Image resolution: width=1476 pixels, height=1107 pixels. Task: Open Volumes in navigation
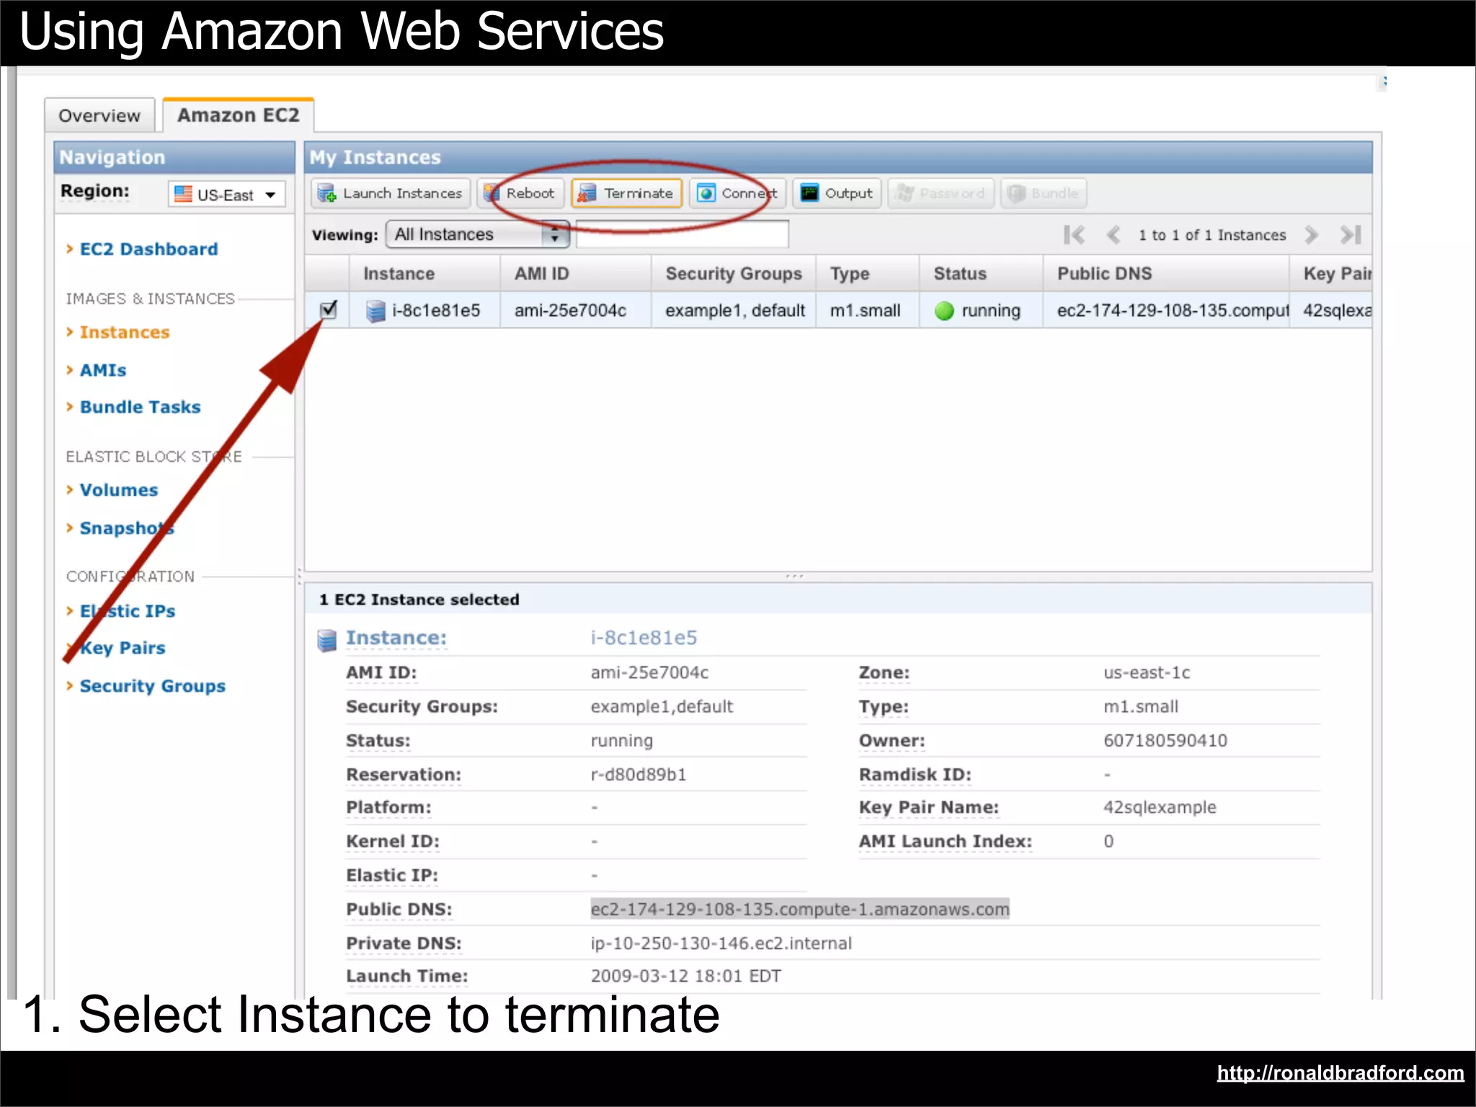pos(119,490)
